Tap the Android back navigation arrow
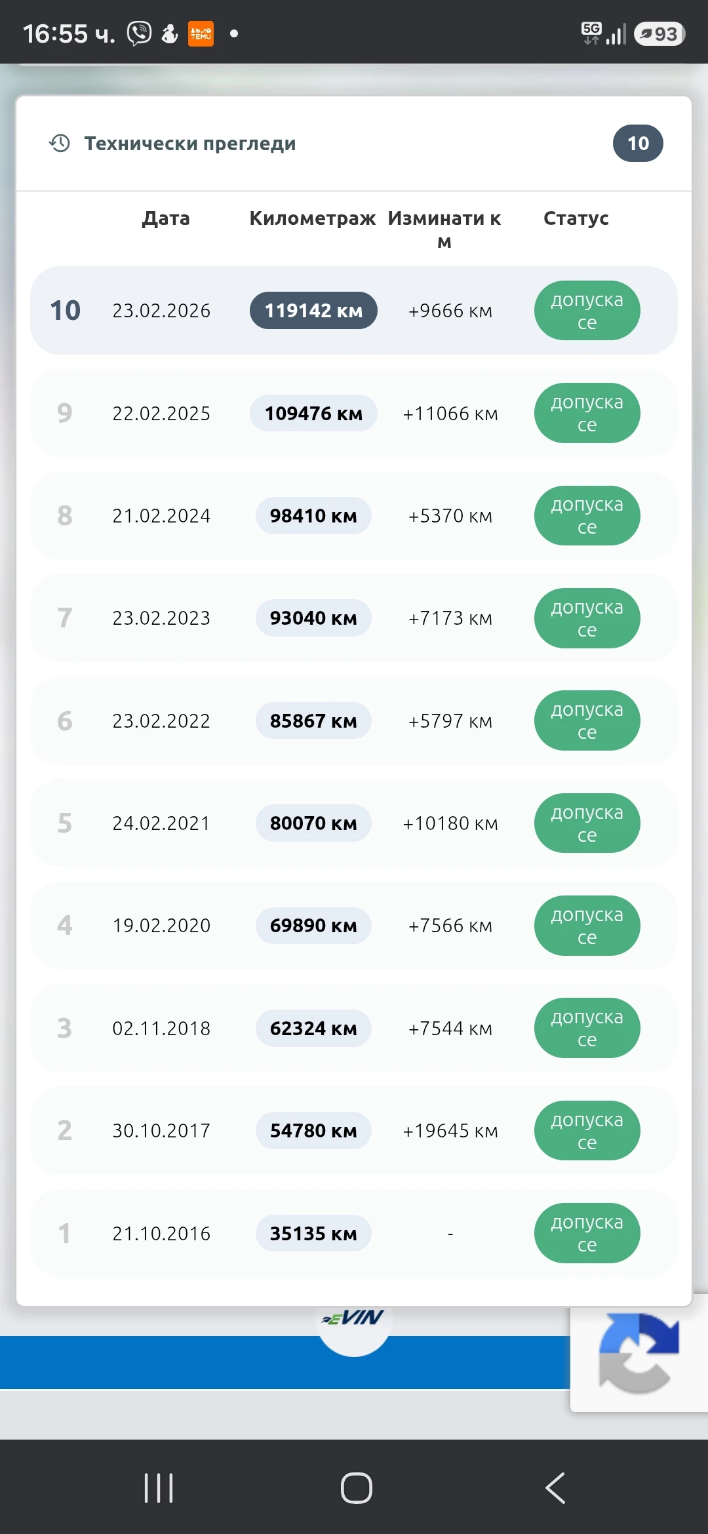Viewport: 708px width, 1534px height. [555, 1487]
